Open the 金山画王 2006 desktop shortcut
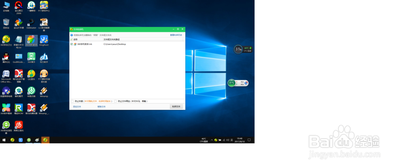The width and height of the screenshot is (402, 168). (x=19, y=8)
